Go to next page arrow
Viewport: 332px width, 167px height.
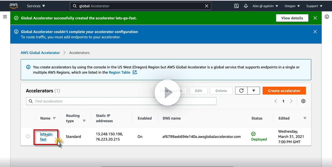[x=291, y=101]
